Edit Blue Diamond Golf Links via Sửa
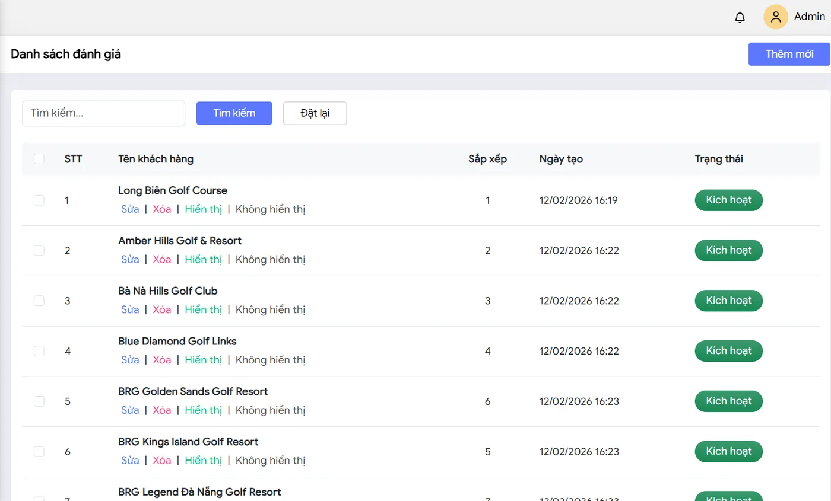 coord(130,360)
